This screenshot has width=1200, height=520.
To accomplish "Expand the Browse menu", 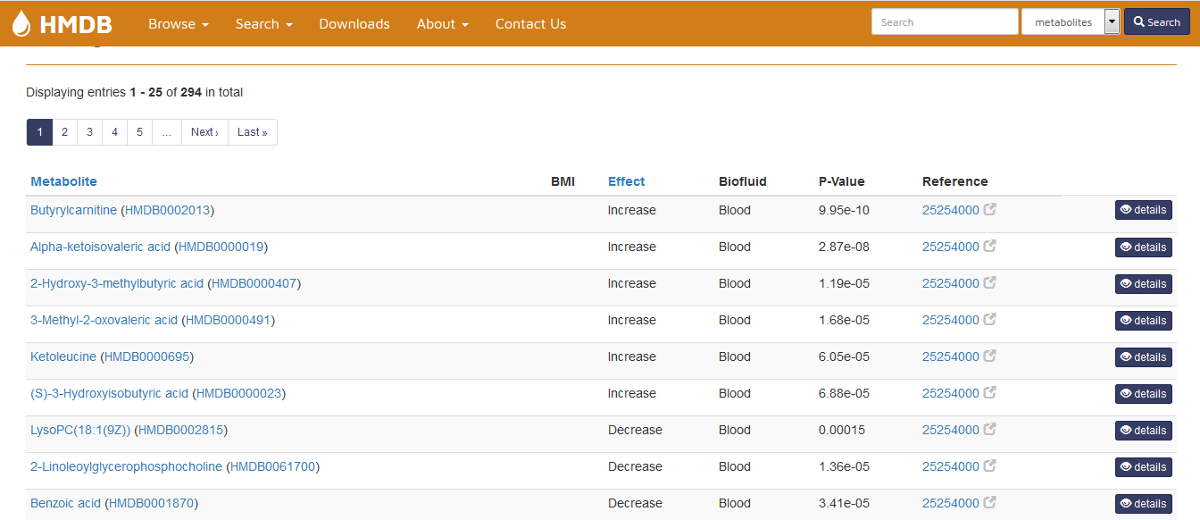I will pyautogui.click(x=178, y=24).
